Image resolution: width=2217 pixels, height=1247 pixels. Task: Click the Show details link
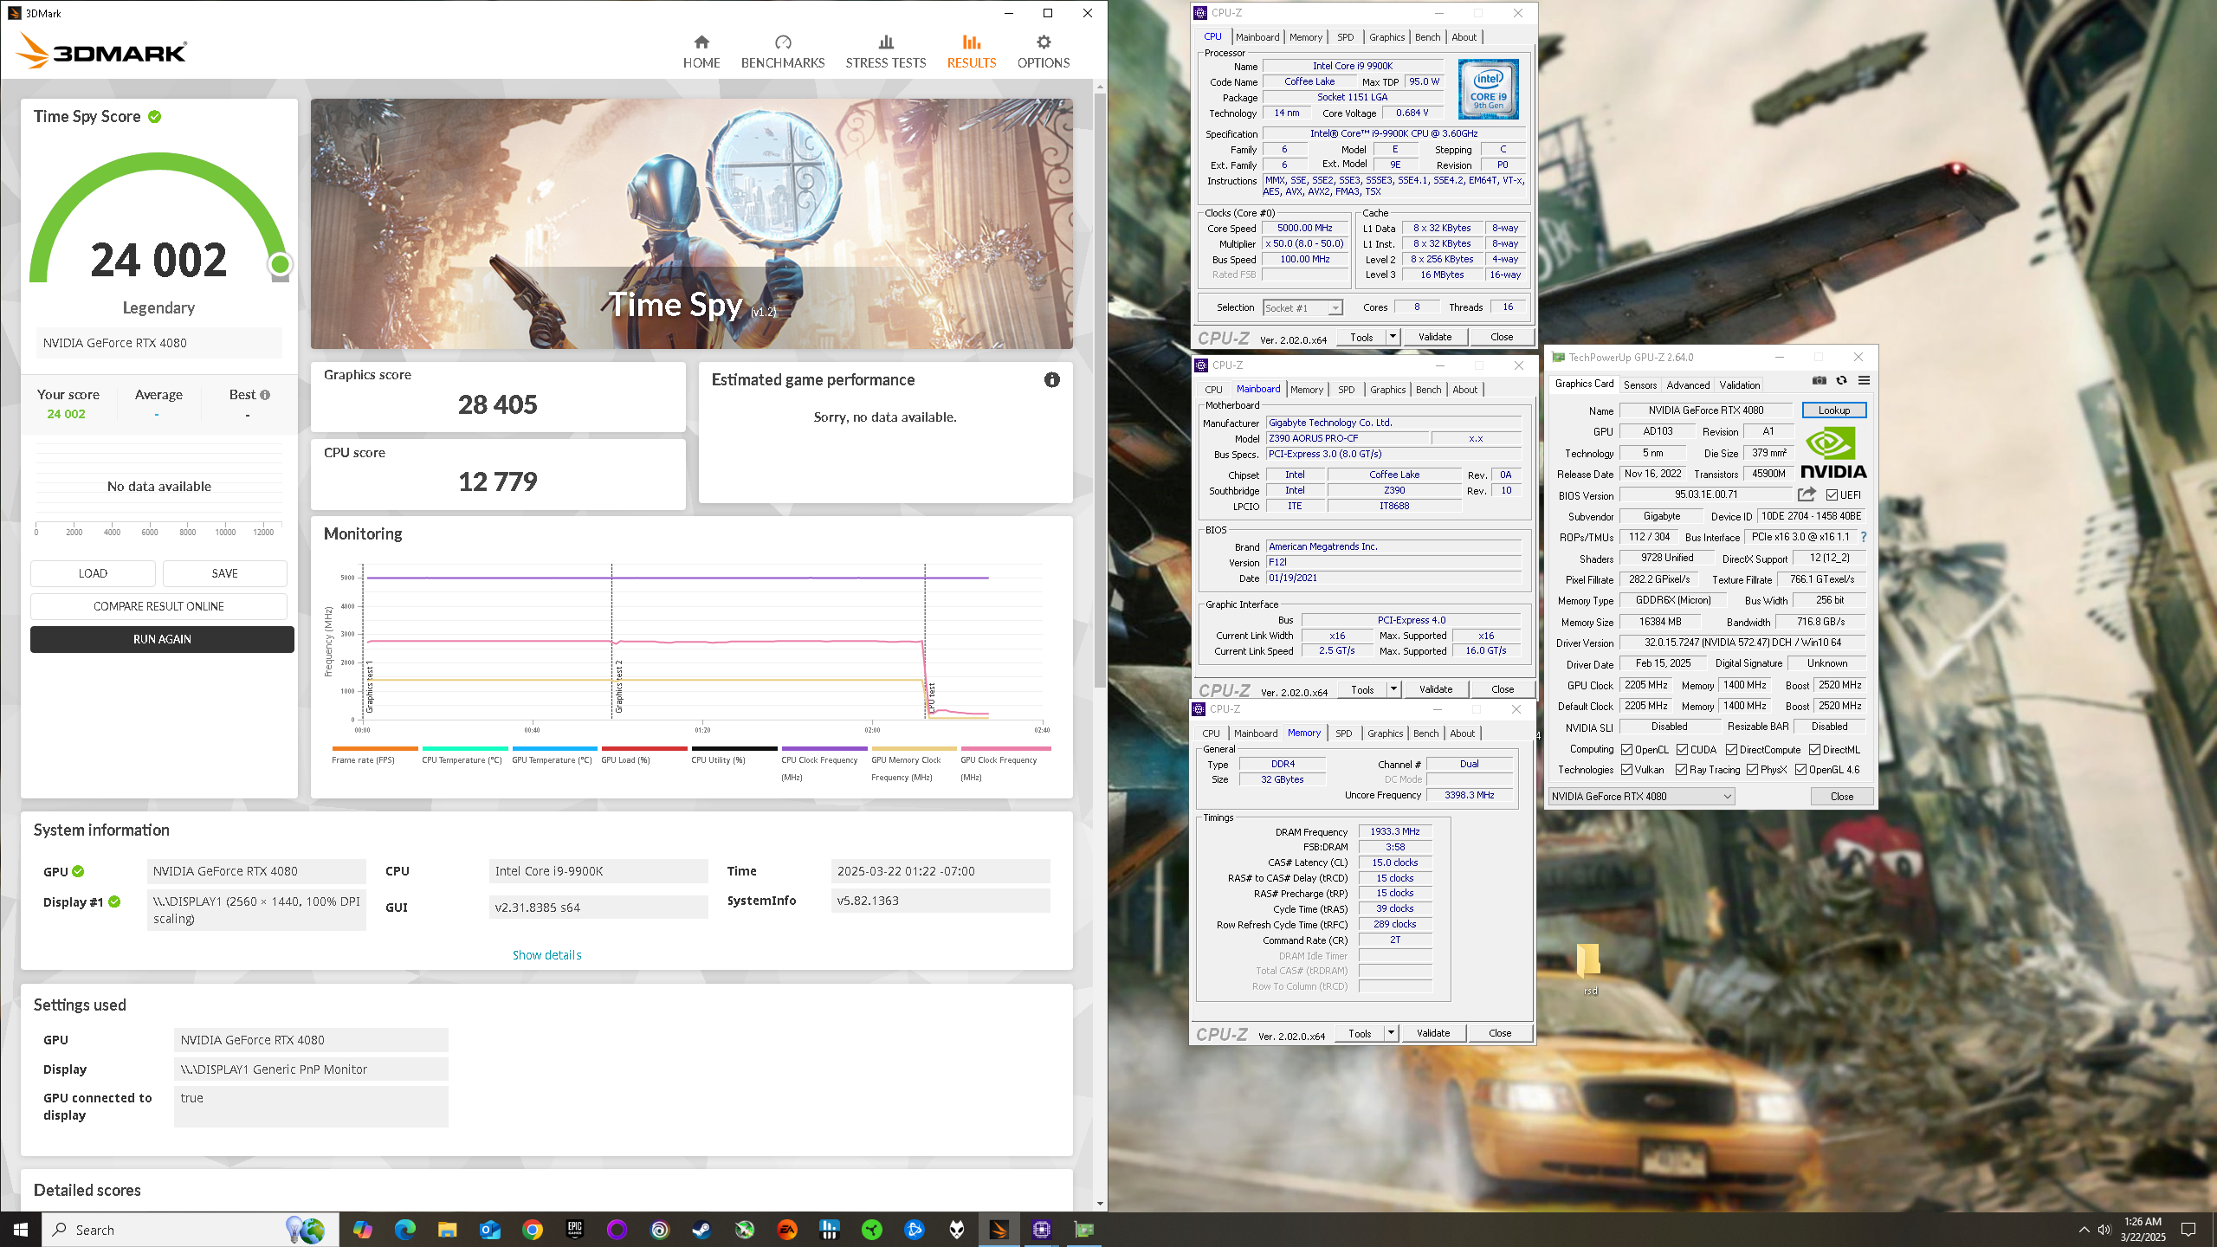point(546,955)
